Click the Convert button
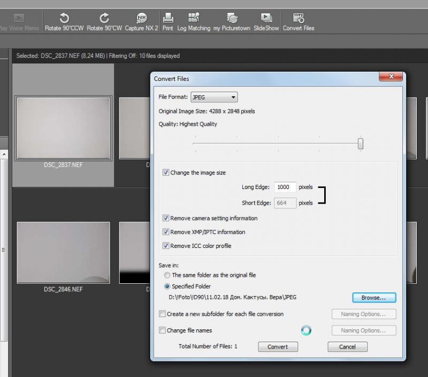Viewport: 428px width, 377px height. [x=278, y=346]
